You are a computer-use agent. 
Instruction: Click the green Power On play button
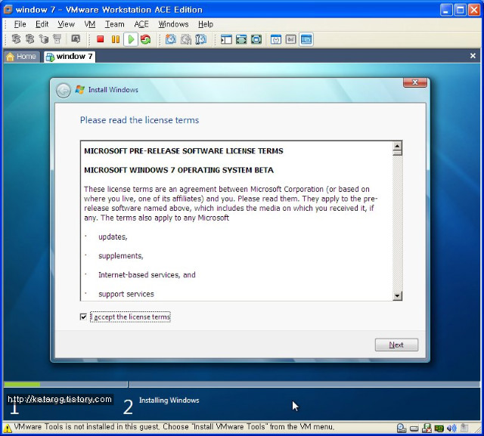tap(131, 39)
